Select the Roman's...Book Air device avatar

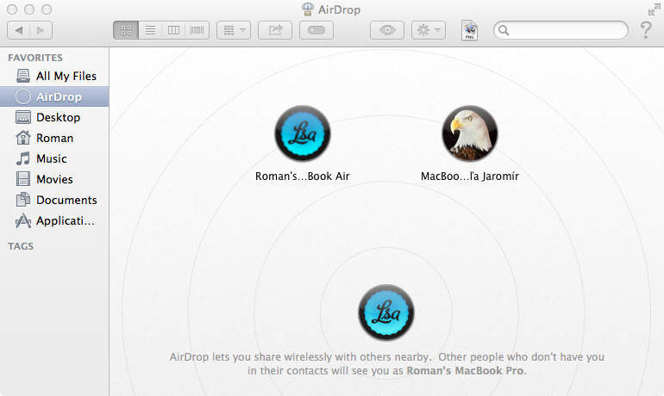[303, 133]
